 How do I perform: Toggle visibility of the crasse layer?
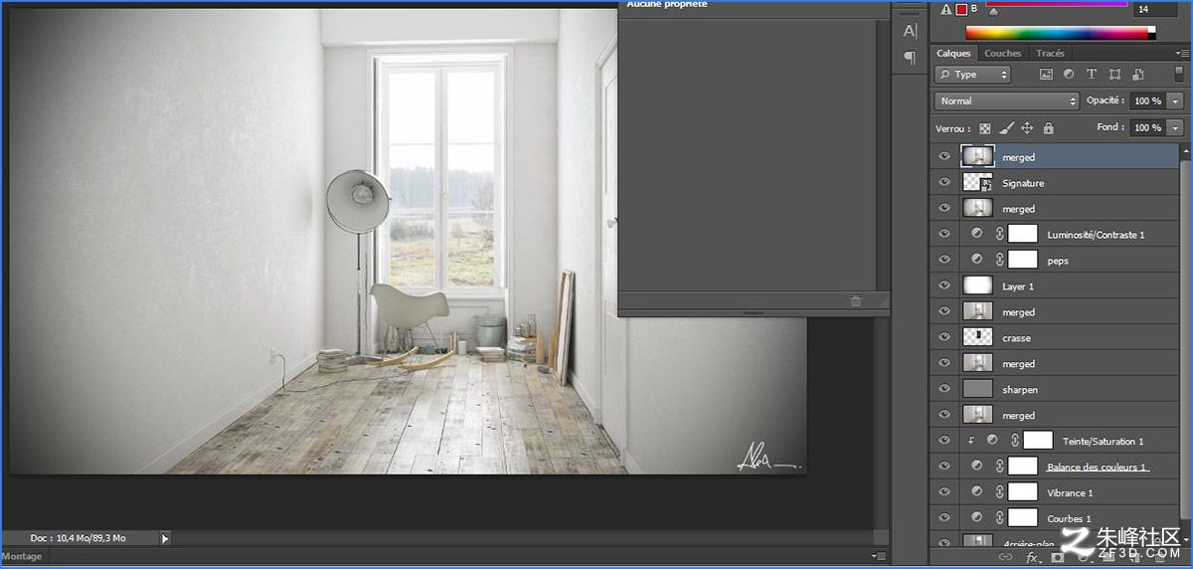click(944, 338)
